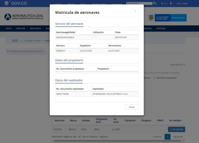Screen dimensions: 199x143
Task: Click the Ver detalle button
Action: point(177,129)
